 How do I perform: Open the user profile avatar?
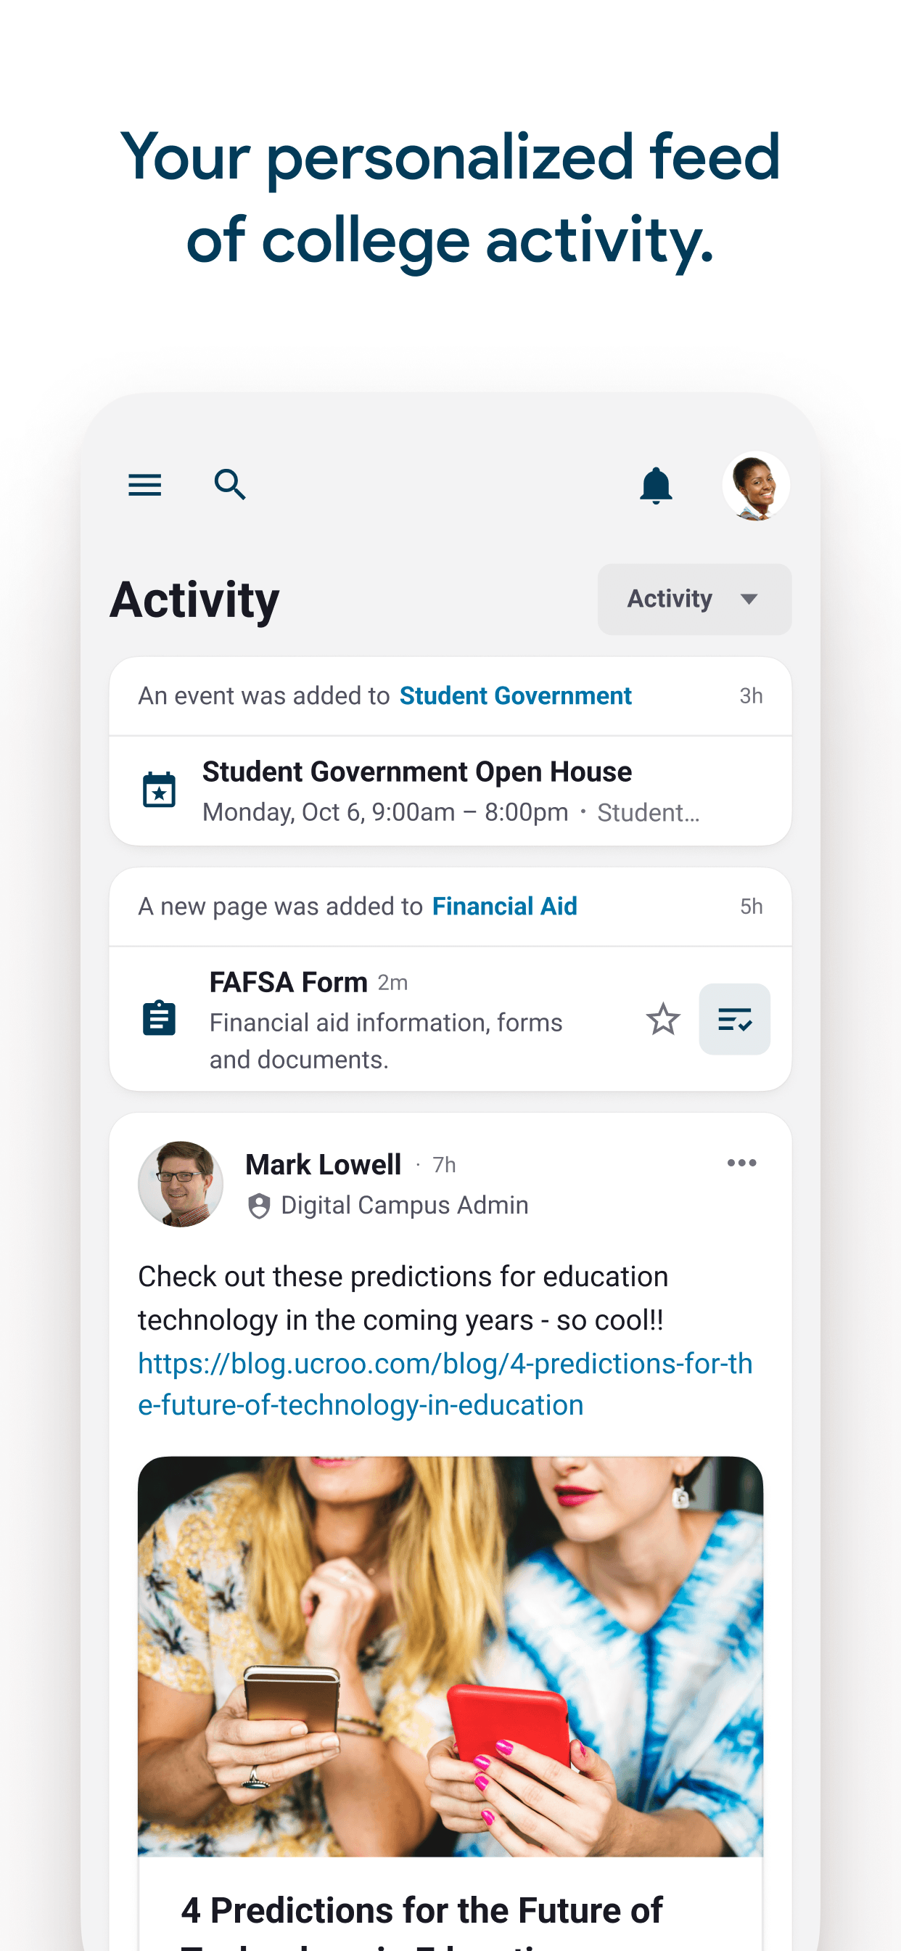pyautogui.click(x=756, y=486)
